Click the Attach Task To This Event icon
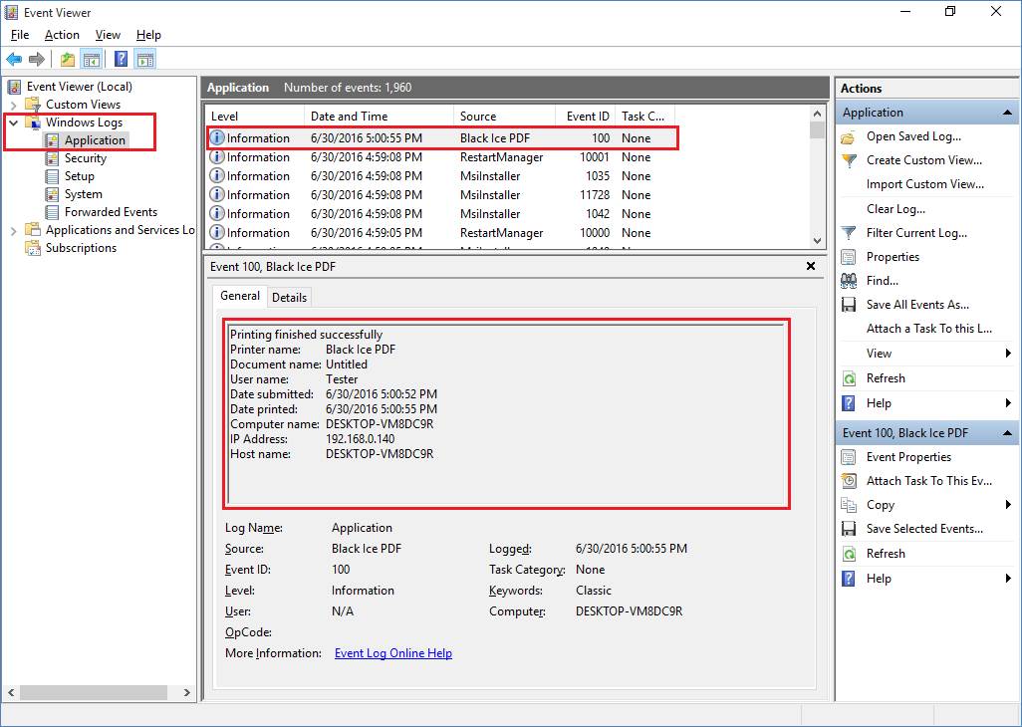 849,481
